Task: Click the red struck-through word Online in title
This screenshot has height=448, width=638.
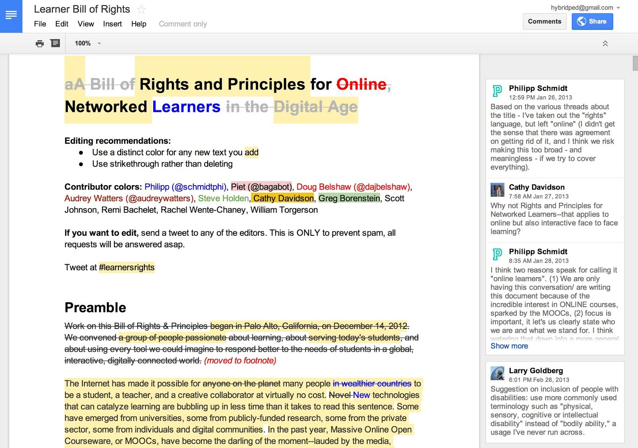Action: coord(361,84)
